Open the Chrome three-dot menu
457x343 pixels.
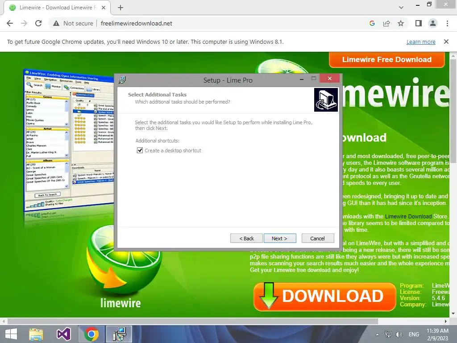click(447, 23)
